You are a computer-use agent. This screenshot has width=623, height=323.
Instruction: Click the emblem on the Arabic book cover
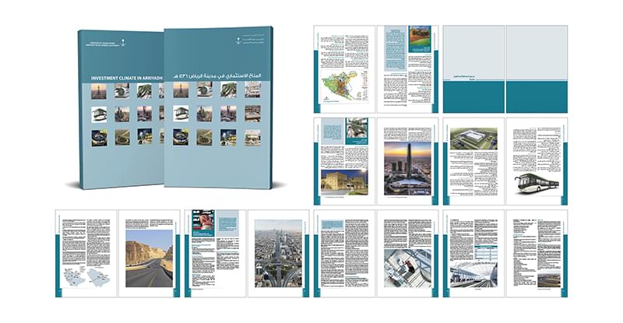[238, 39]
